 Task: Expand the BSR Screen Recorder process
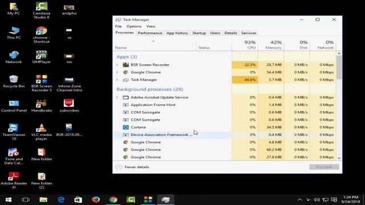pyautogui.click(x=117, y=65)
